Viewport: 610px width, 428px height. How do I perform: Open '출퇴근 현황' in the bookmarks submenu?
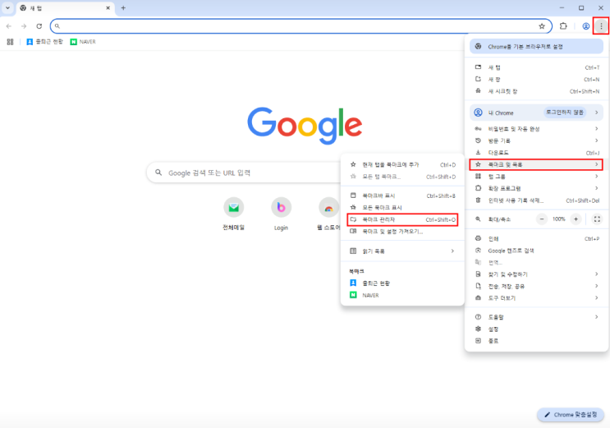[402, 283]
